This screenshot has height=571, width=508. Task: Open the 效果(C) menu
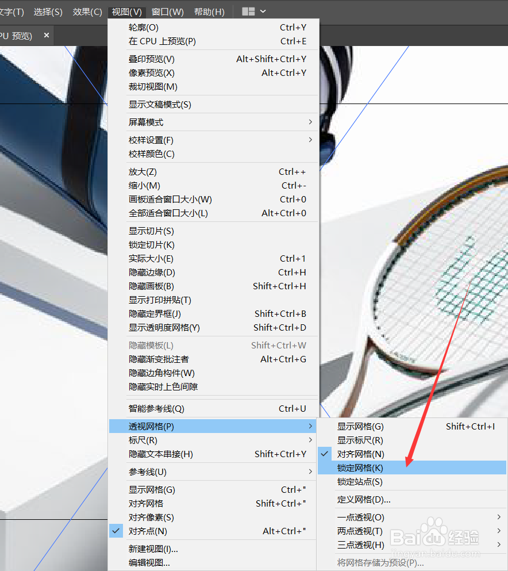[87, 12]
